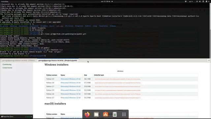211x119 pixels.
Task: Click the new tab icon in terminal tab bar
Action: point(209,60)
